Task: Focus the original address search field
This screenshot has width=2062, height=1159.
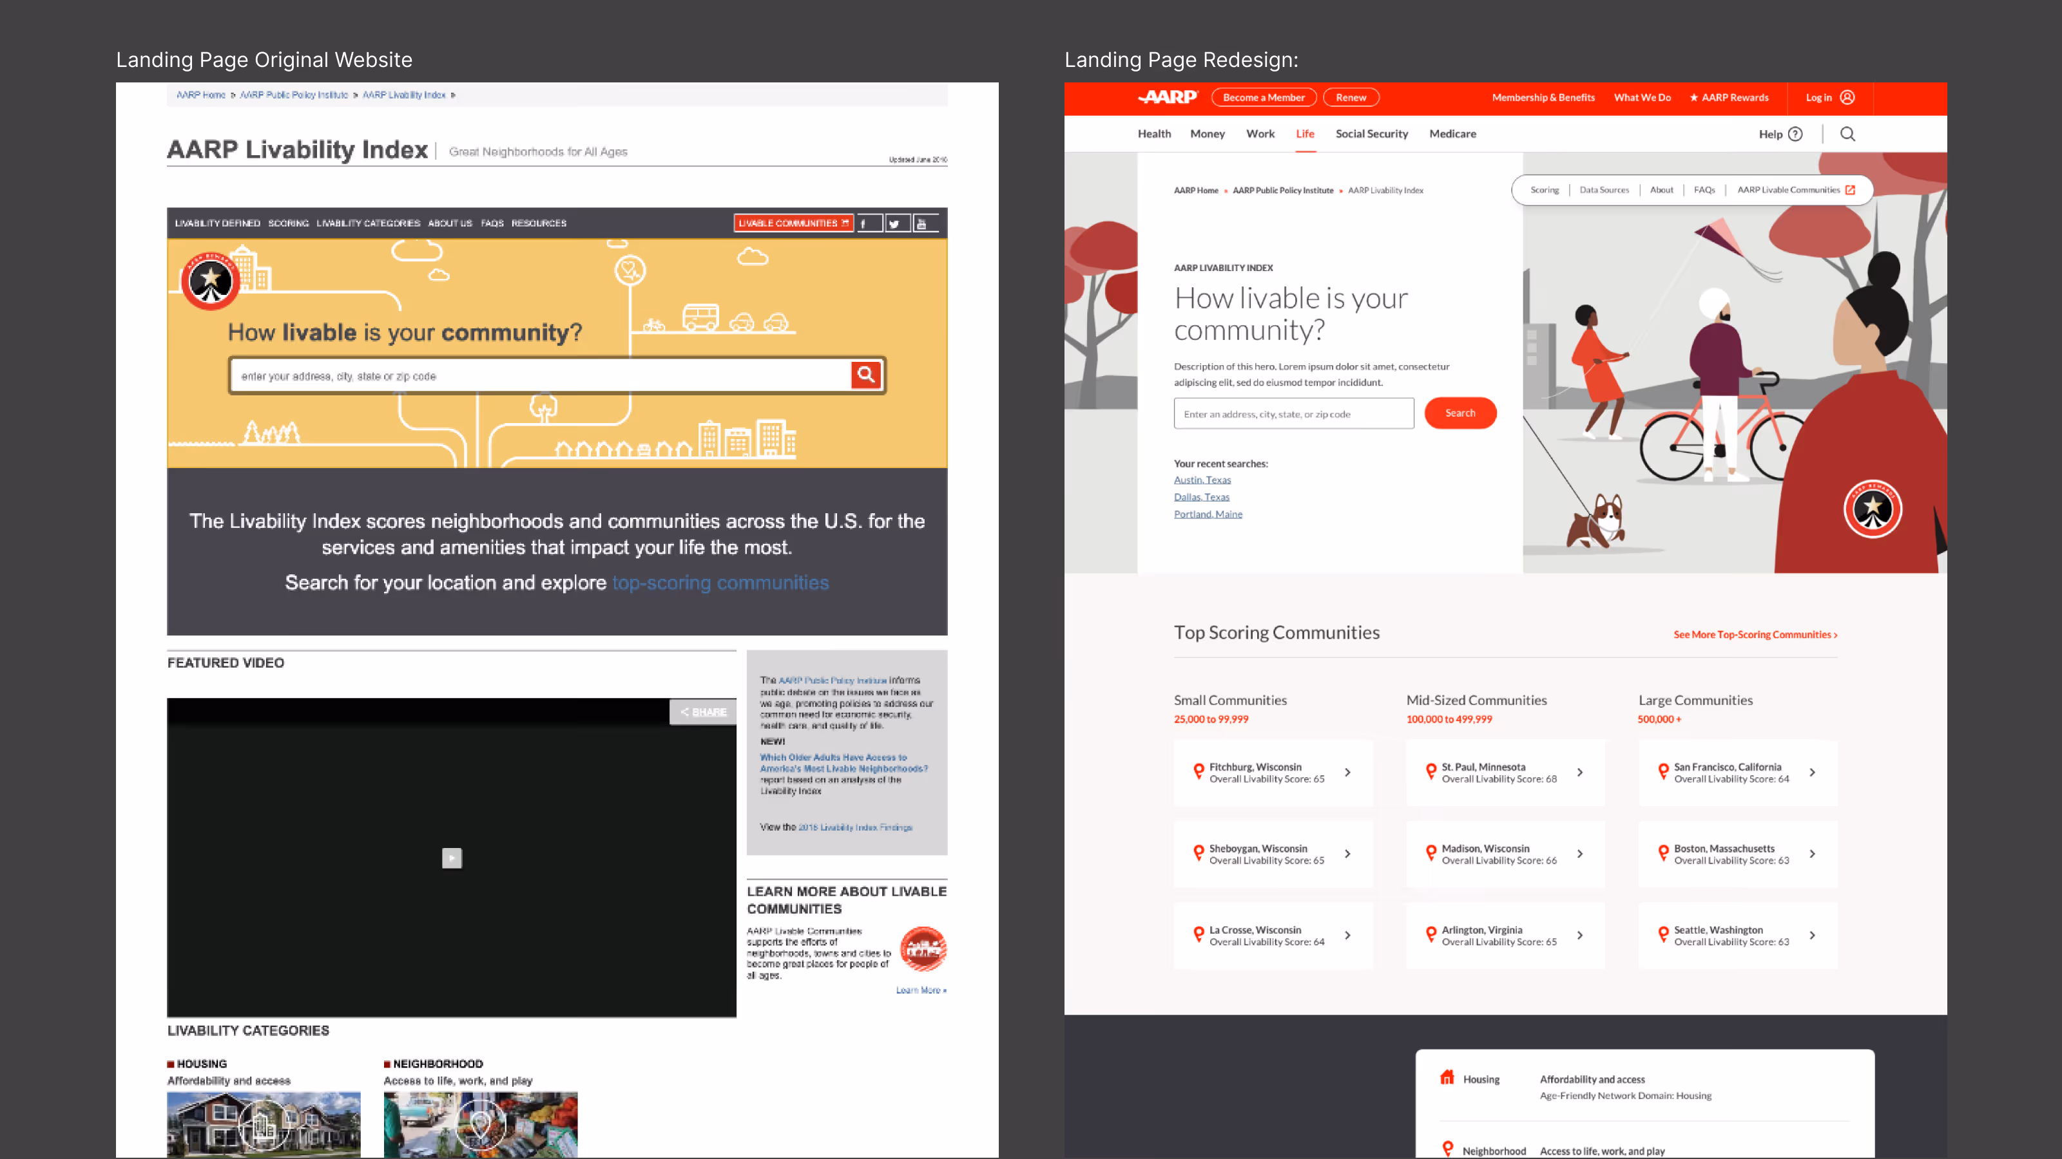Action: 541,376
